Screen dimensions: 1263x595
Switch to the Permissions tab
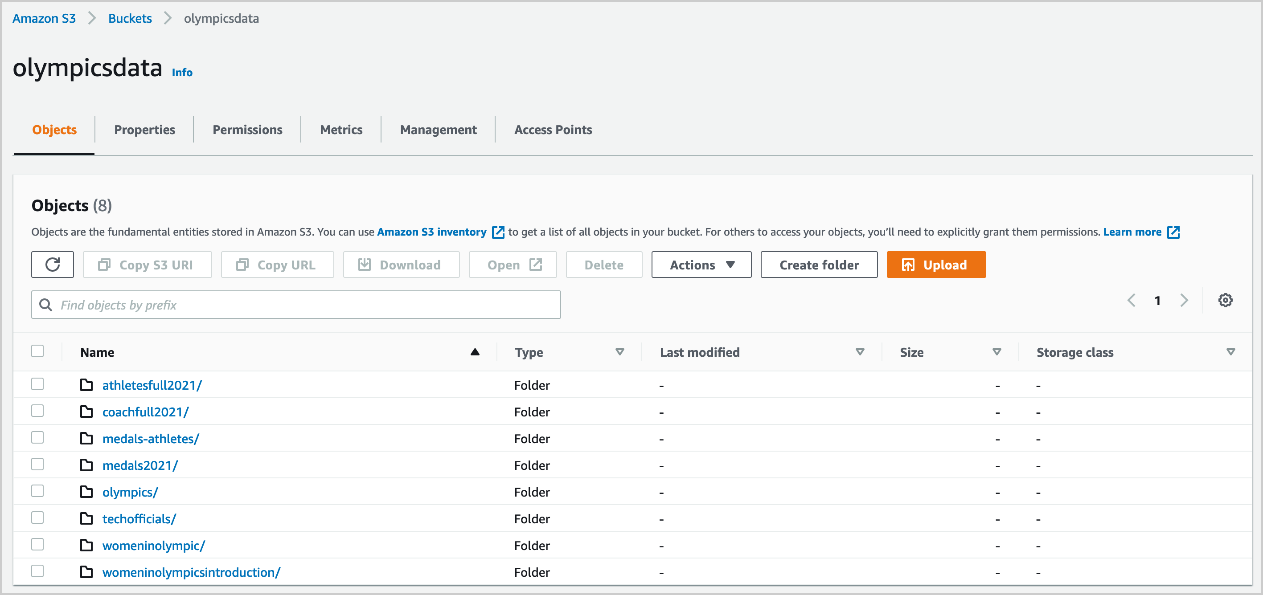247,130
